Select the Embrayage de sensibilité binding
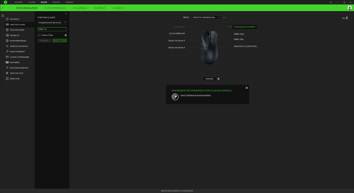Viewport: 354px width, 193px height. (244, 27)
